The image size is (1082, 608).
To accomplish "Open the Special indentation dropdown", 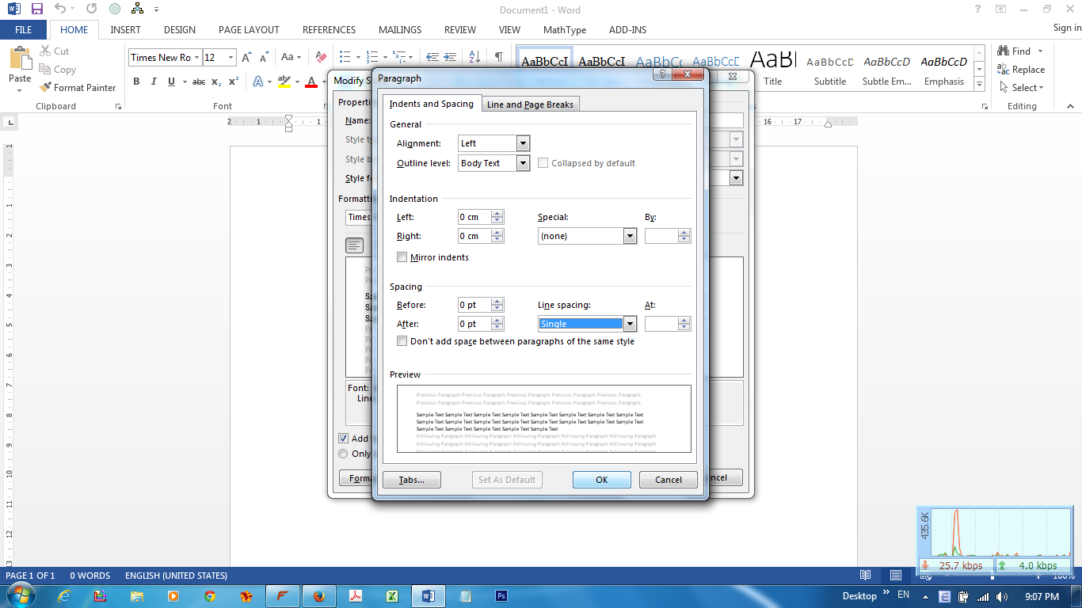I will tap(630, 236).
